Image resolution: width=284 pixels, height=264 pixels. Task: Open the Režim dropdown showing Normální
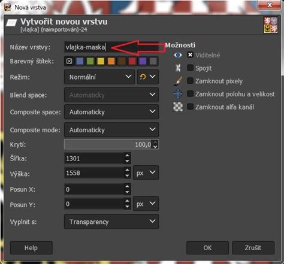tap(99, 77)
